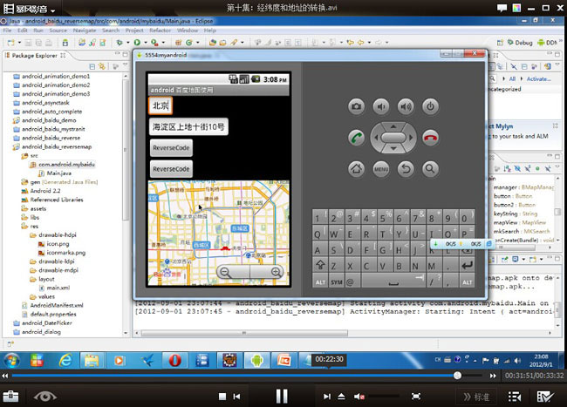The image size is (567, 407).
Task: Select the src folder in tree
Action: (34, 156)
